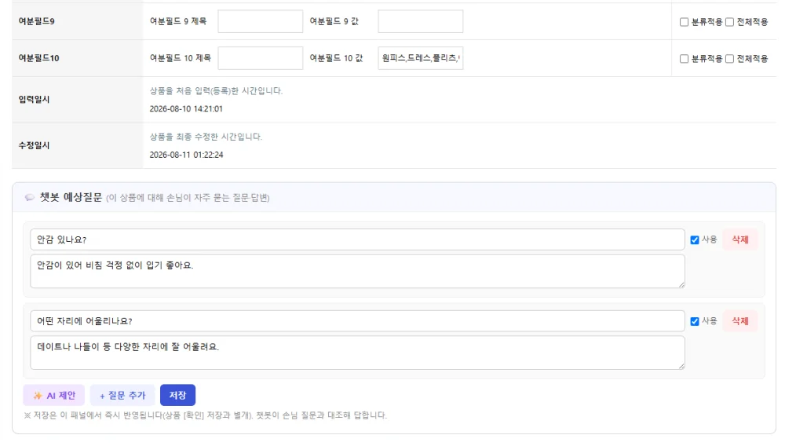Click the 안감이 있어 비침 걱정 answer textarea
Viewport: 785px width, 446px height.
(x=357, y=272)
